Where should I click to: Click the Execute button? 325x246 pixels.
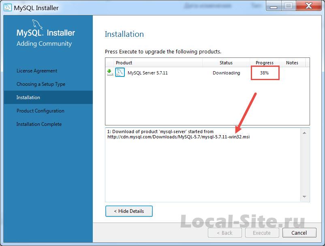tap(262, 233)
